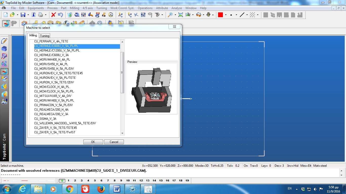The width and height of the screenshot is (346, 194).
Task: Expand the hatch pattern dropdown arrow
Action: pos(258,15)
